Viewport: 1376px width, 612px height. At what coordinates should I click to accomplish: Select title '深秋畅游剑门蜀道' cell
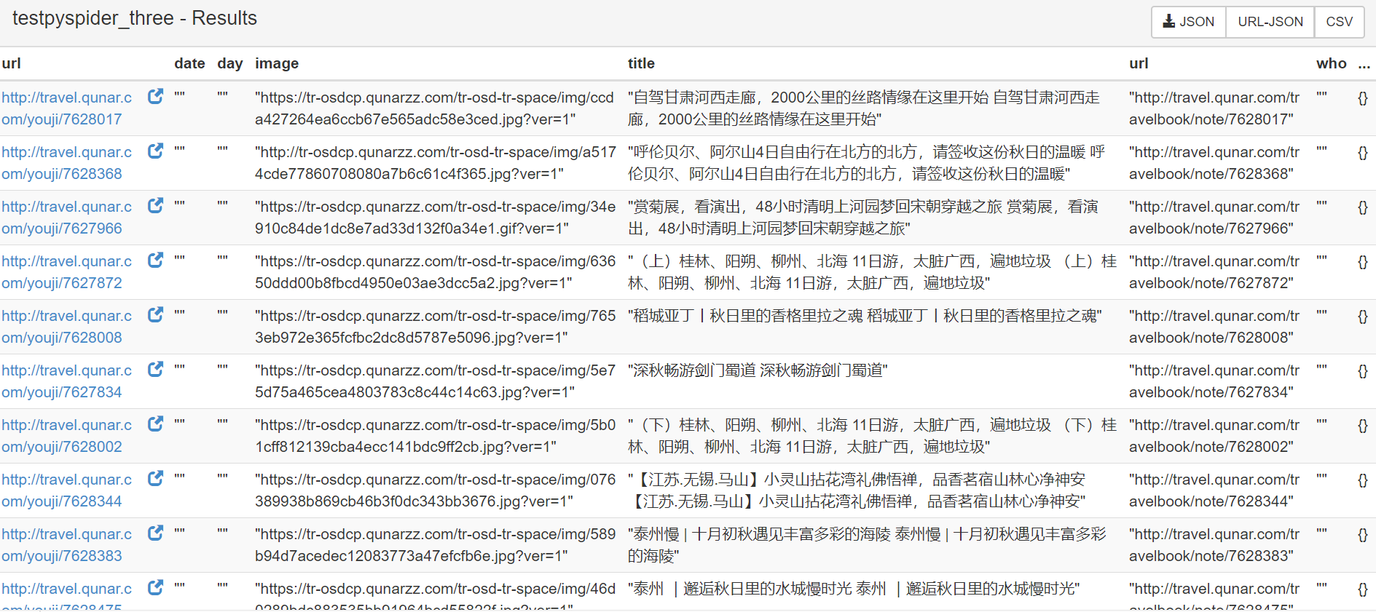pyautogui.click(x=758, y=370)
